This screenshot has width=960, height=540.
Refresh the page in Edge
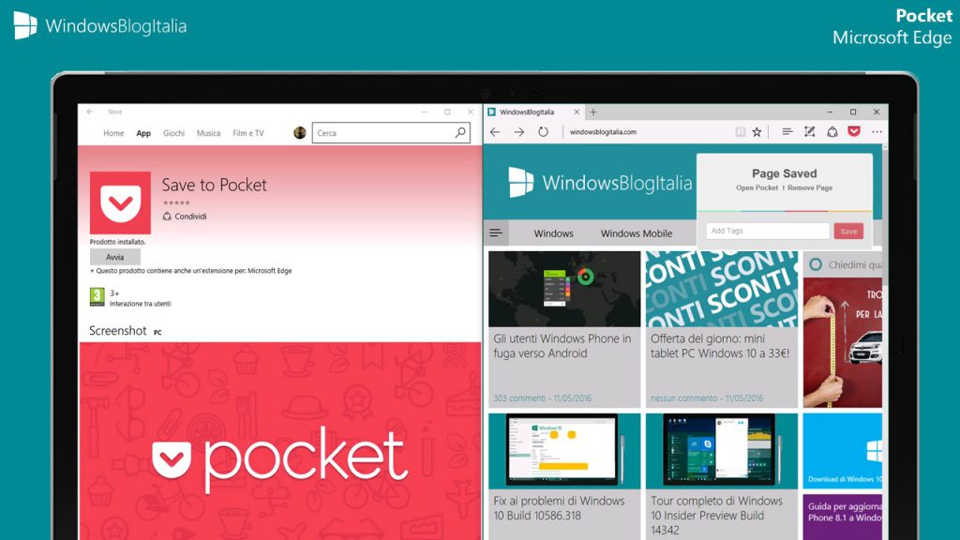click(543, 132)
